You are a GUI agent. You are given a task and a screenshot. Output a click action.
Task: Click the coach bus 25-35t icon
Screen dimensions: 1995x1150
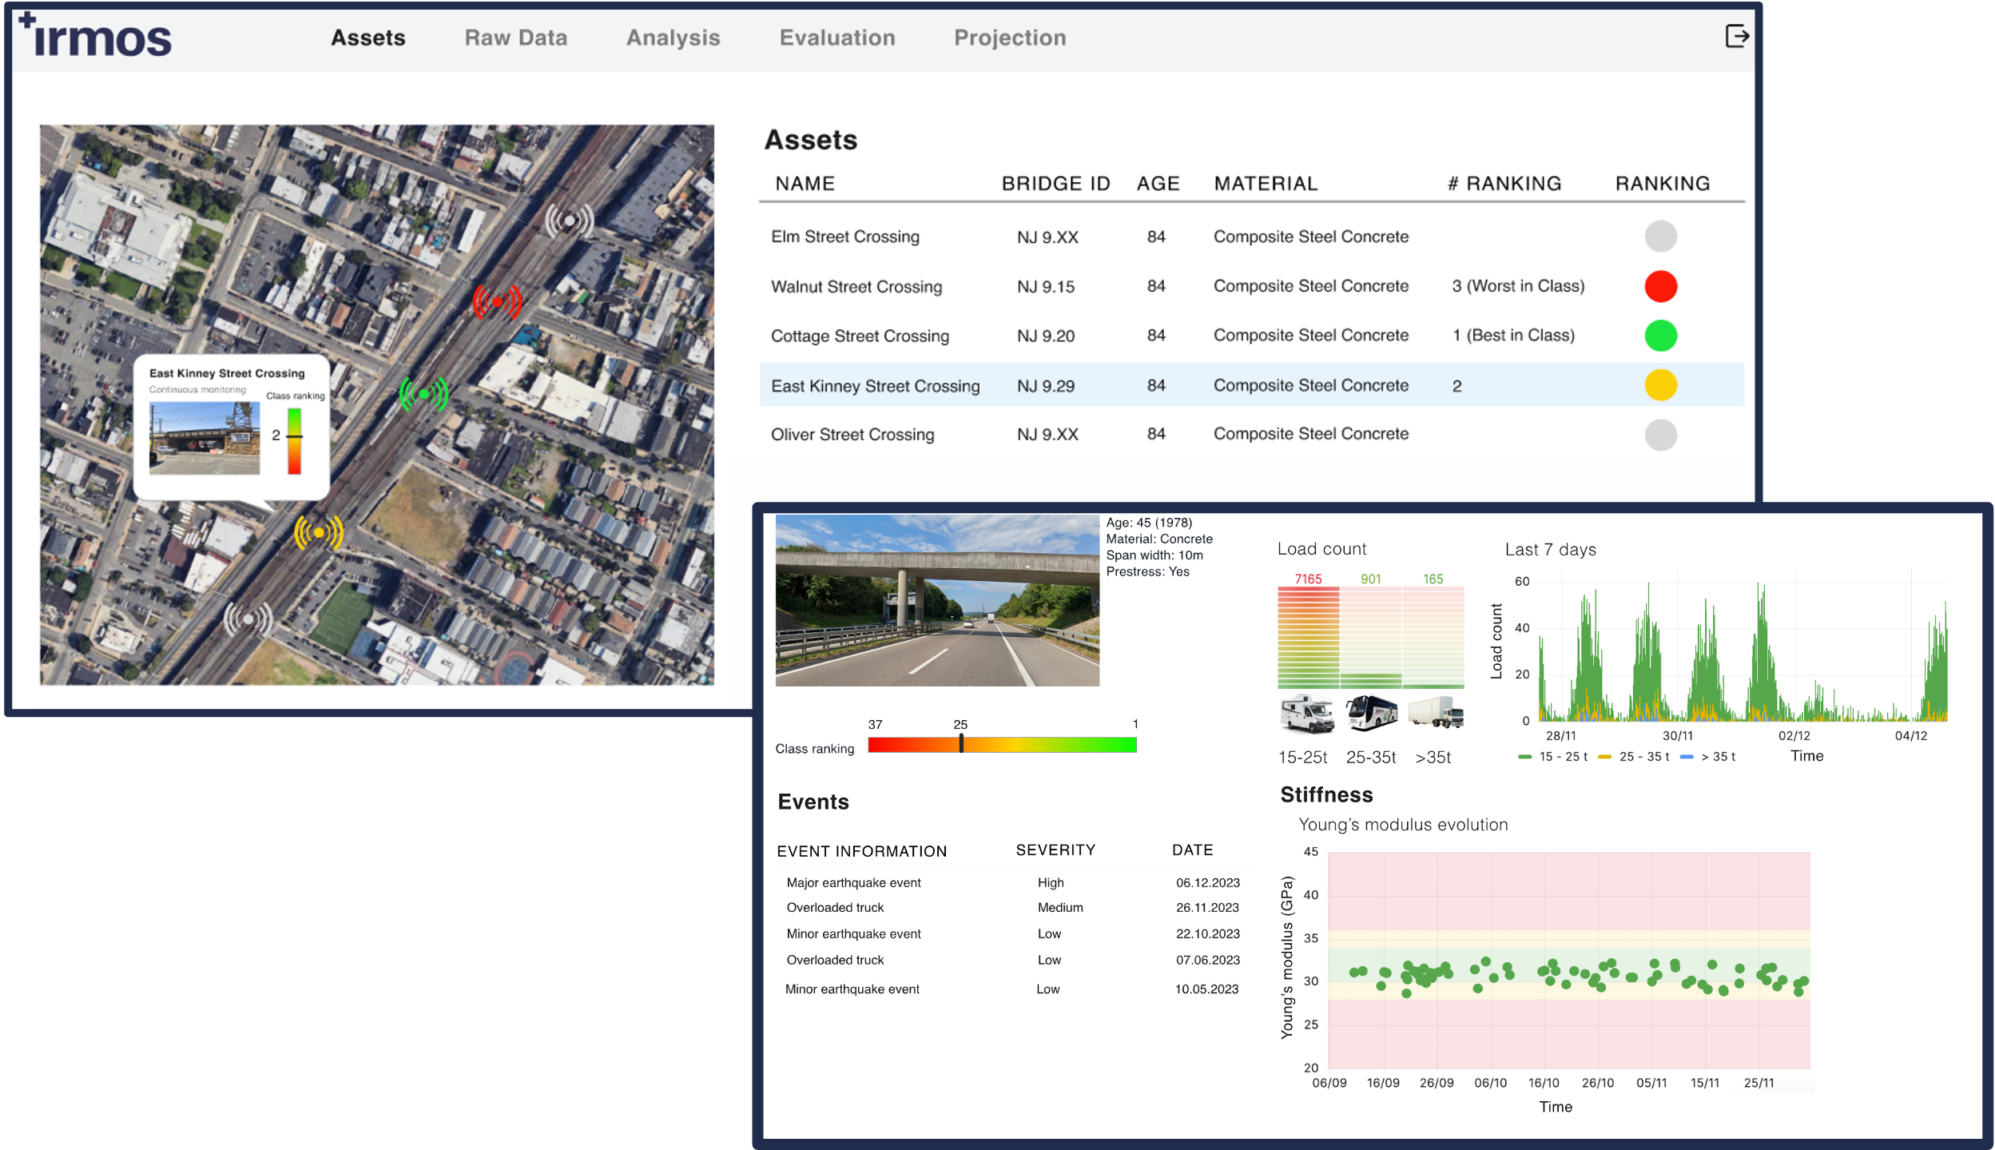[x=1371, y=713]
